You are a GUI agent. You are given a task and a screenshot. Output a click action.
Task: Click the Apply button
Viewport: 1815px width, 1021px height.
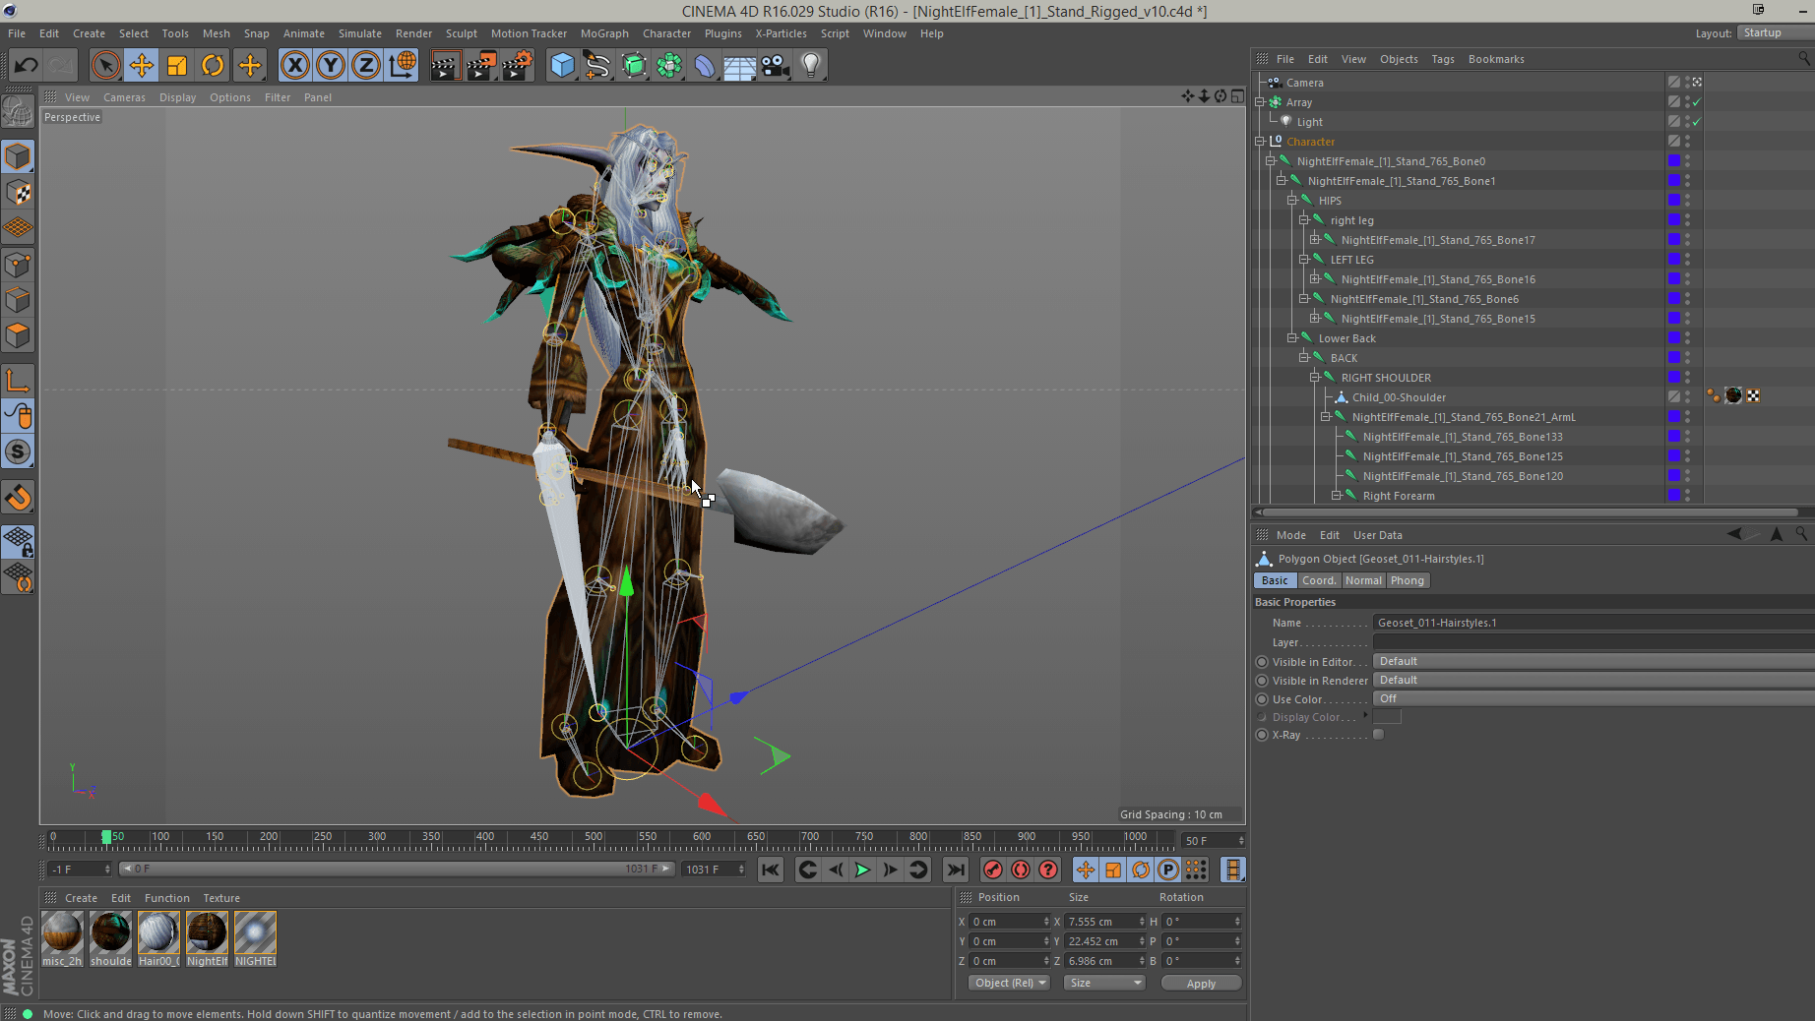click(x=1201, y=984)
